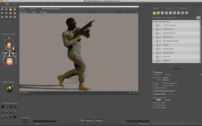Screen dimensions: 202x126
Task: Select the Taper editing tool
Action: click(x=6, y=13)
